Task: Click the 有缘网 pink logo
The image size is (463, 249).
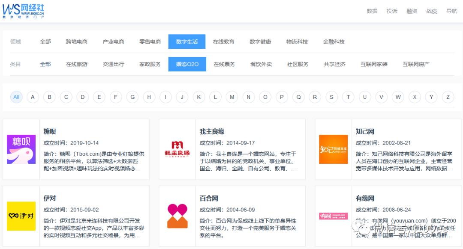Action: [x=333, y=216]
